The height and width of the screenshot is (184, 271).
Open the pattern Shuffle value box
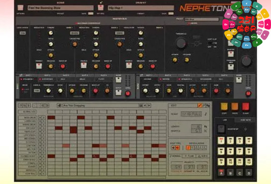click(197, 131)
